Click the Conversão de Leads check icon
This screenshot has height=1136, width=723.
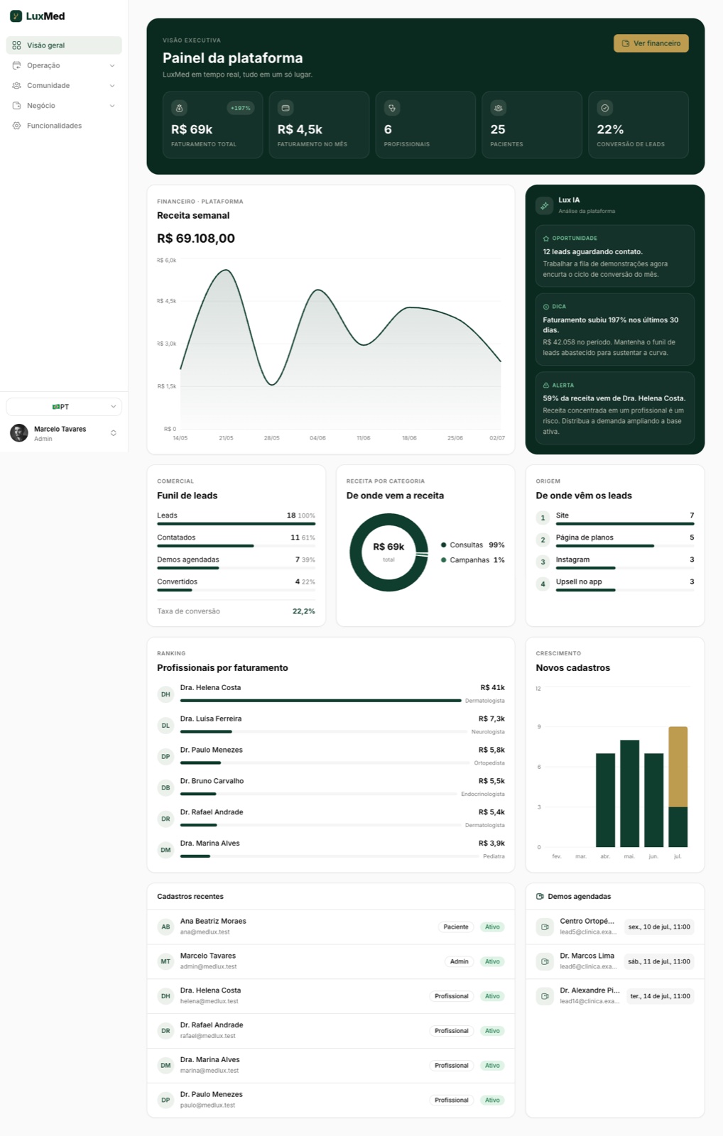605,108
